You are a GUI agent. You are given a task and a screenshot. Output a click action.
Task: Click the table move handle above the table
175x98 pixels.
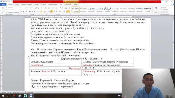coord(28,57)
